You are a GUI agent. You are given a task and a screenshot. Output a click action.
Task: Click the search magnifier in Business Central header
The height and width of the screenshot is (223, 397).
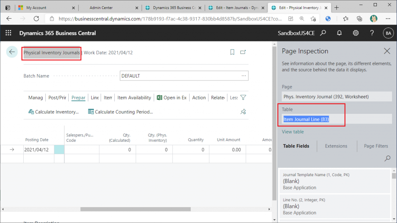(323, 33)
